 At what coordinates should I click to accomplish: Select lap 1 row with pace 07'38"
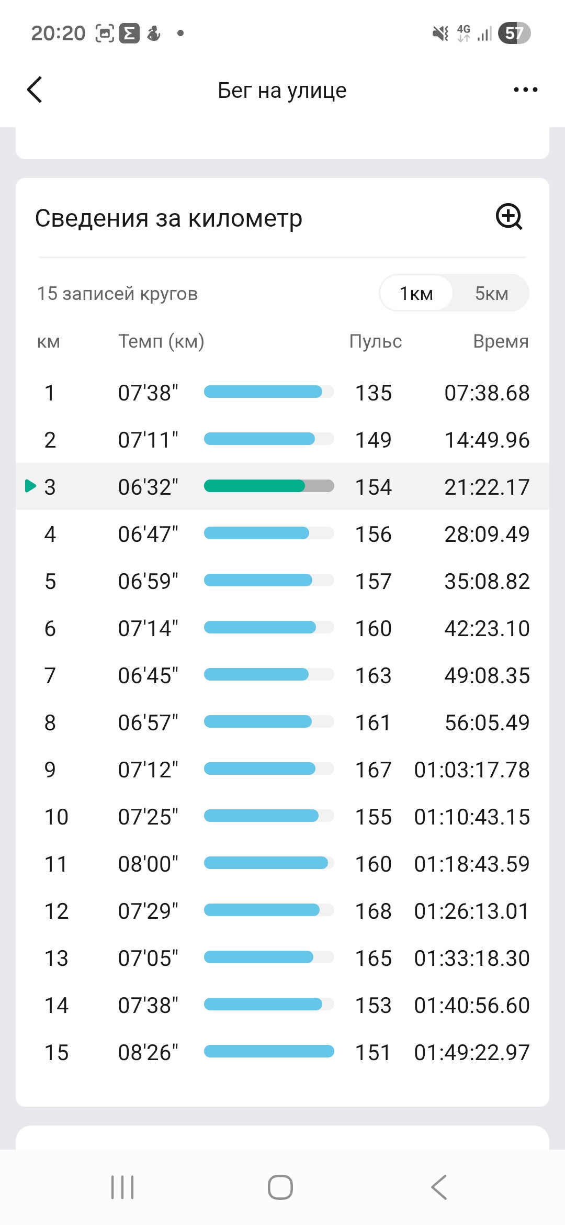[x=282, y=392]
